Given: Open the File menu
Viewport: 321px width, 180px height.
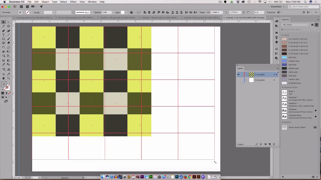Looking at the screenshot, I should 29,2.
